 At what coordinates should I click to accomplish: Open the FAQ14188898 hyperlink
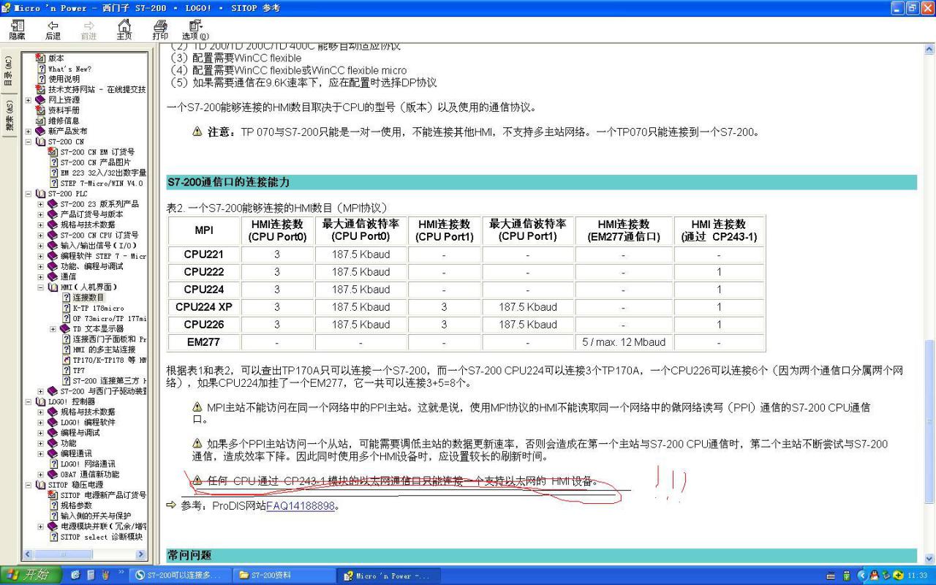(301, 505)
